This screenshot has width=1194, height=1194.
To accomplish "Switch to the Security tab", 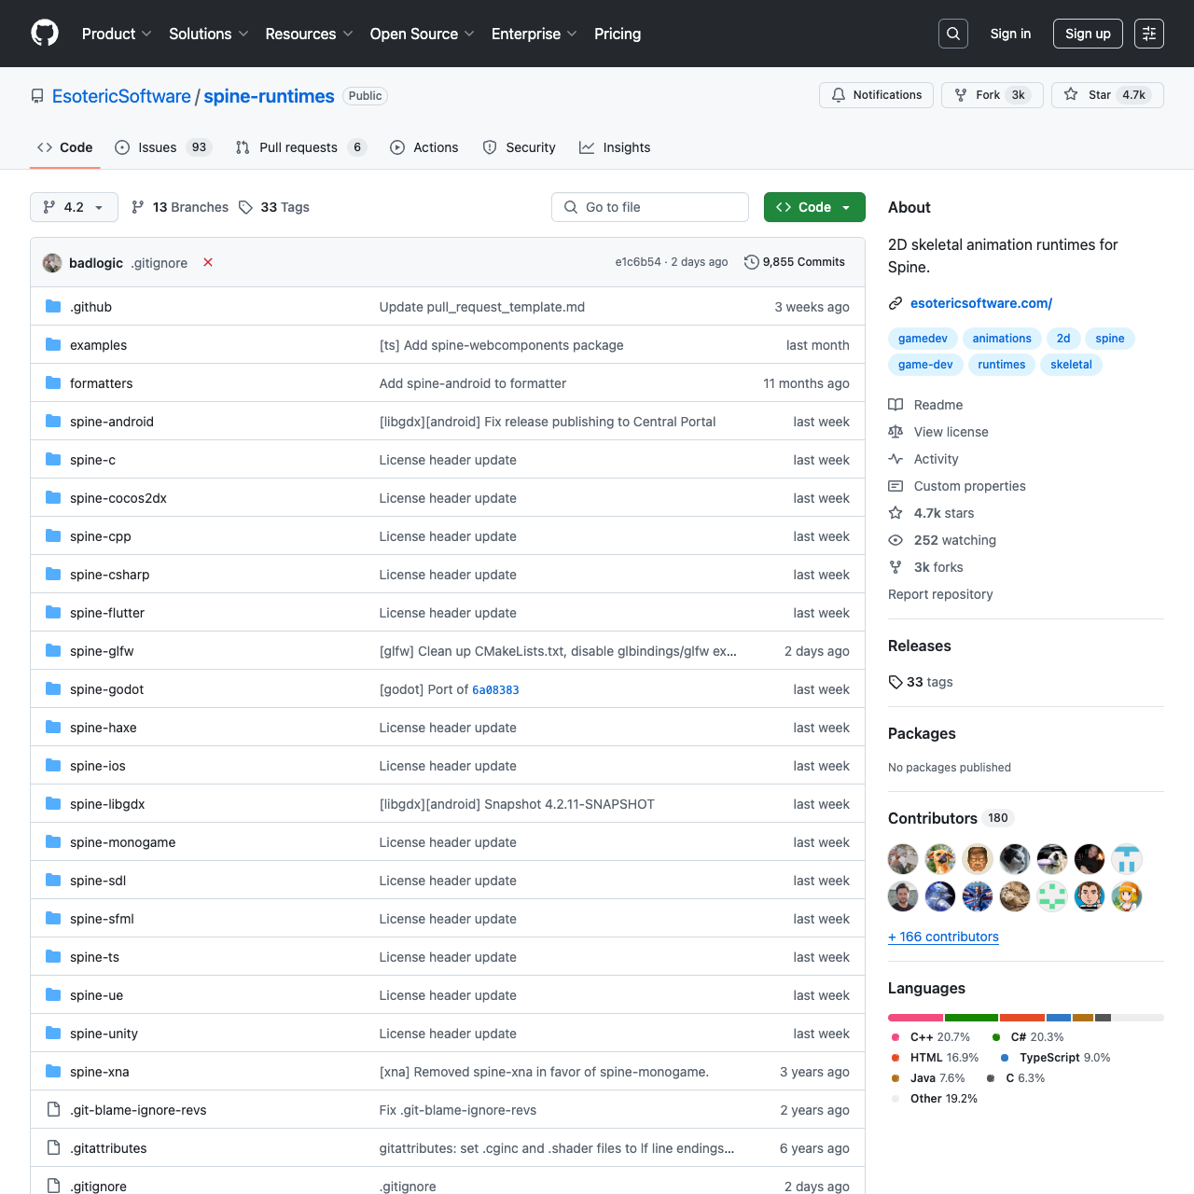I will click(x=520, y=147).
